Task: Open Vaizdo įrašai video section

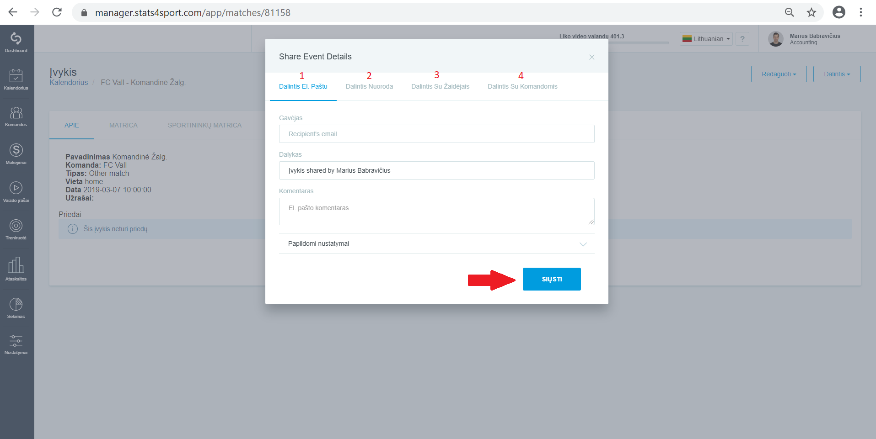Action: [16, 192]
